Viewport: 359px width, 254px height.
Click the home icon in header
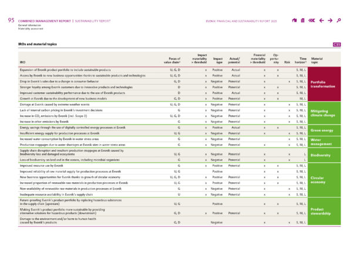click(294, 21)
